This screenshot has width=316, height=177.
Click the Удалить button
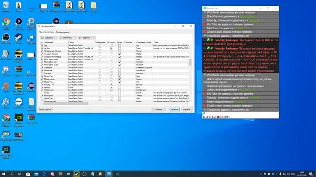(x=86, y=38)
